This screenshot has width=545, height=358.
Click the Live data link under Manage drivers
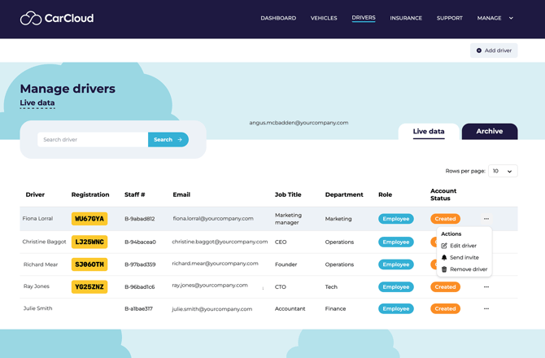click(x=37, y=103)
